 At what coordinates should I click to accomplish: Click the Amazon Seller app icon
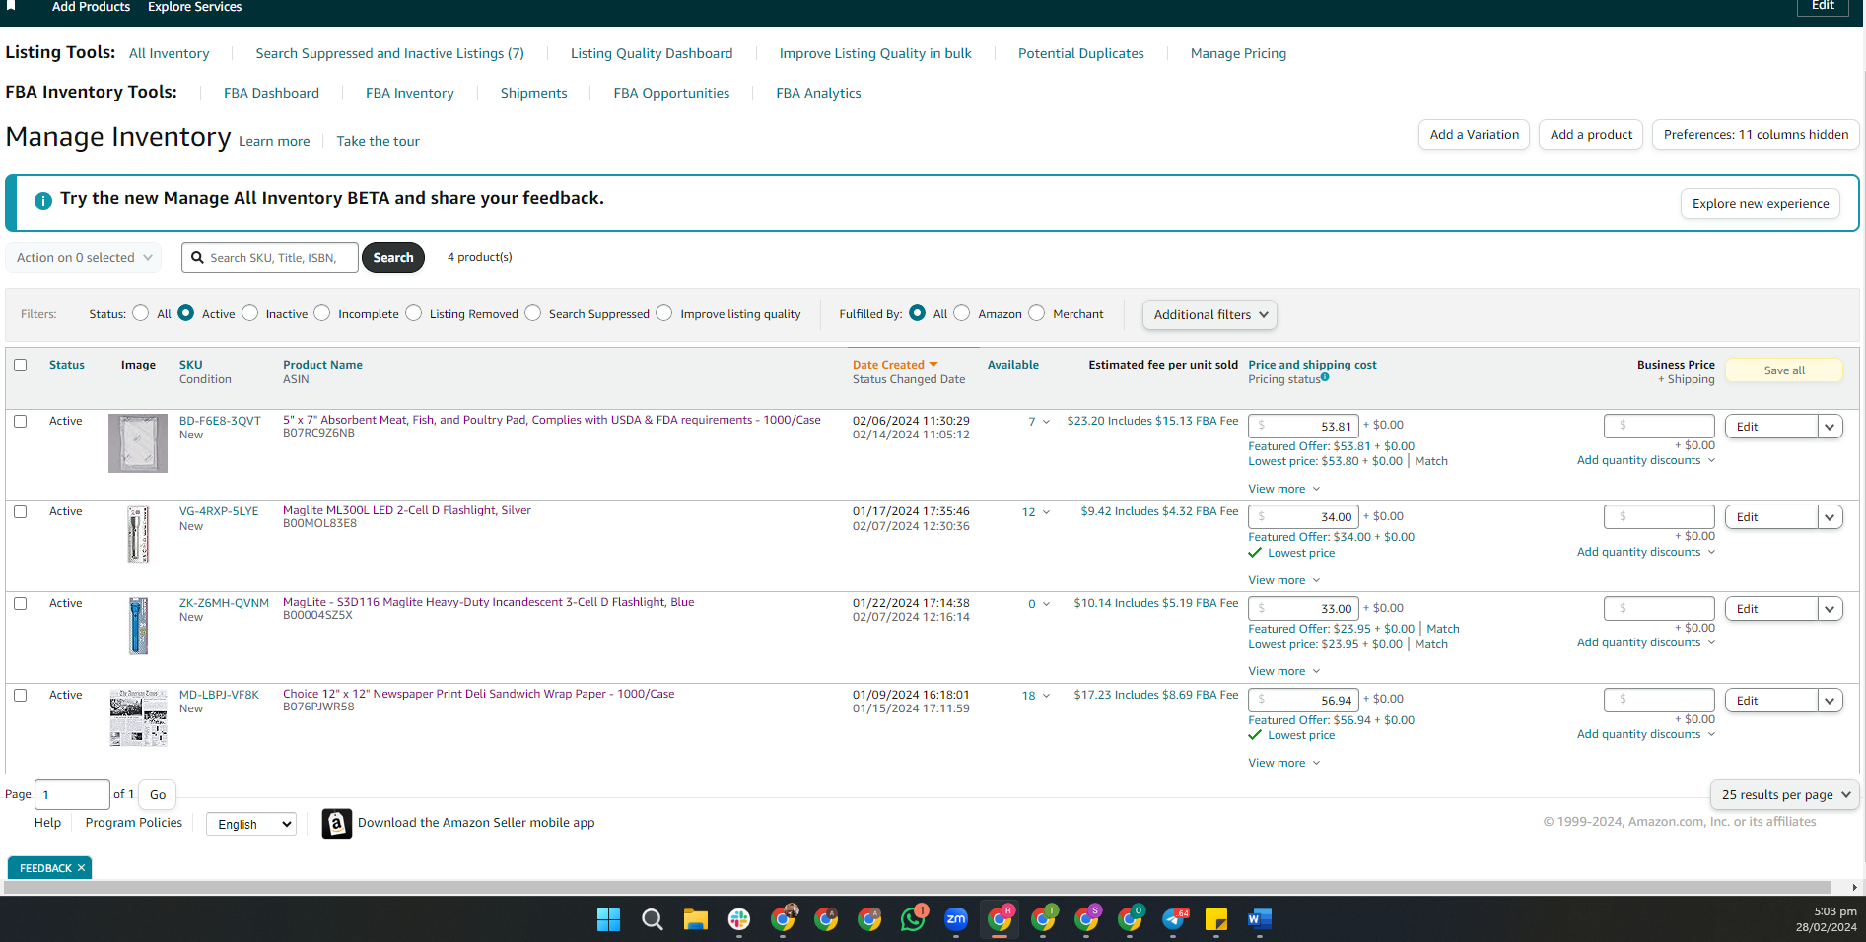pyautogui.click(x=337, y=823)
